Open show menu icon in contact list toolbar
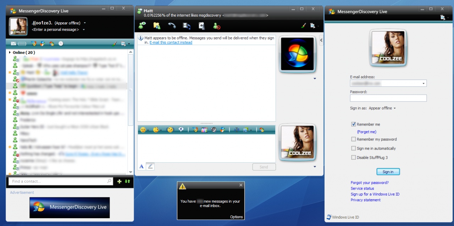 pyautogui.click(x=124, y=44)
